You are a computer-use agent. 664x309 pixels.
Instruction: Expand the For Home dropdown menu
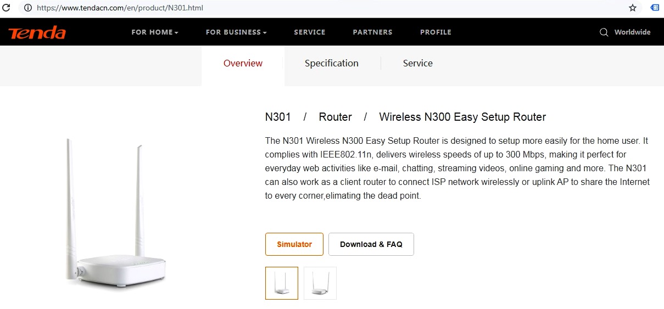click(x=155, y=32)
